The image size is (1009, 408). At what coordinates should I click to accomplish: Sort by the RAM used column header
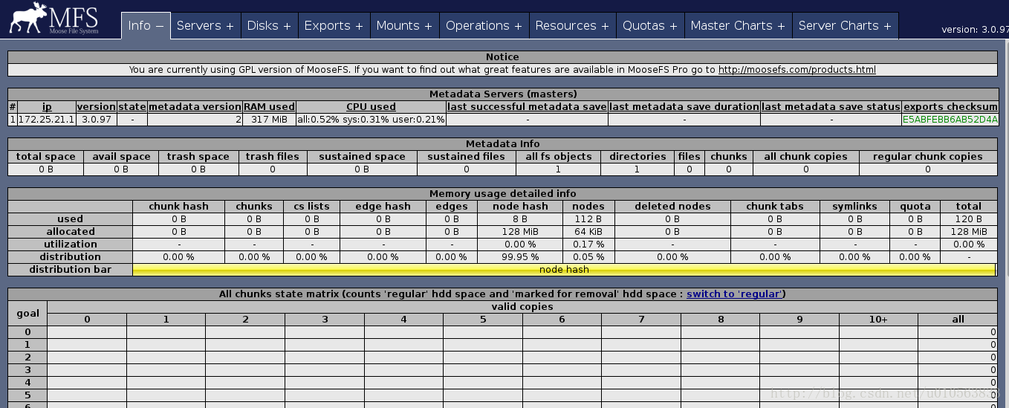coord(270,107)
